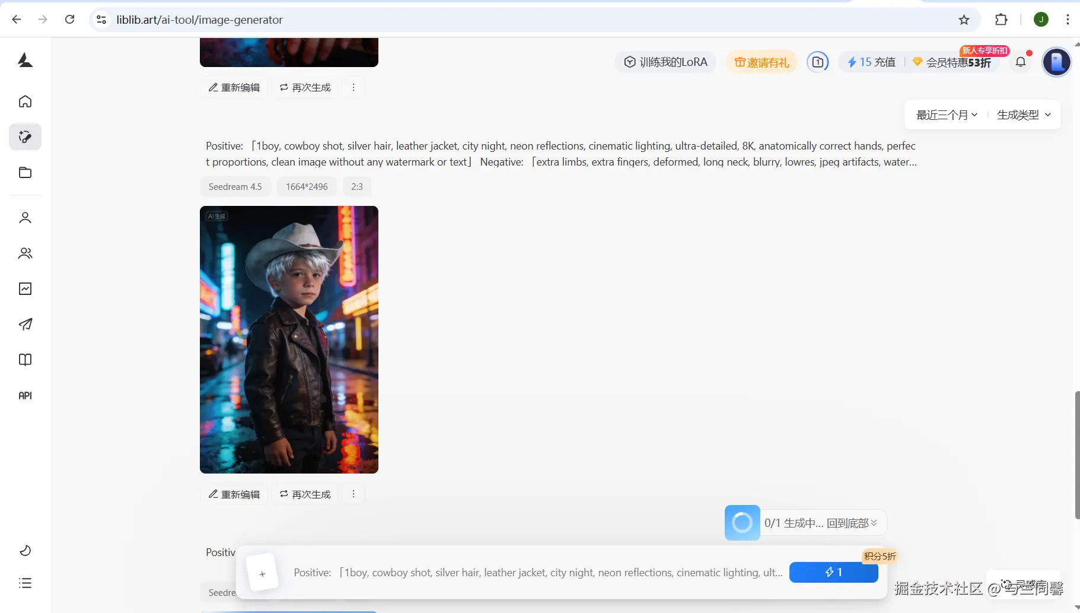Click 15 充值 to recharge points
Screen dimensions: 1080x613
871,62
